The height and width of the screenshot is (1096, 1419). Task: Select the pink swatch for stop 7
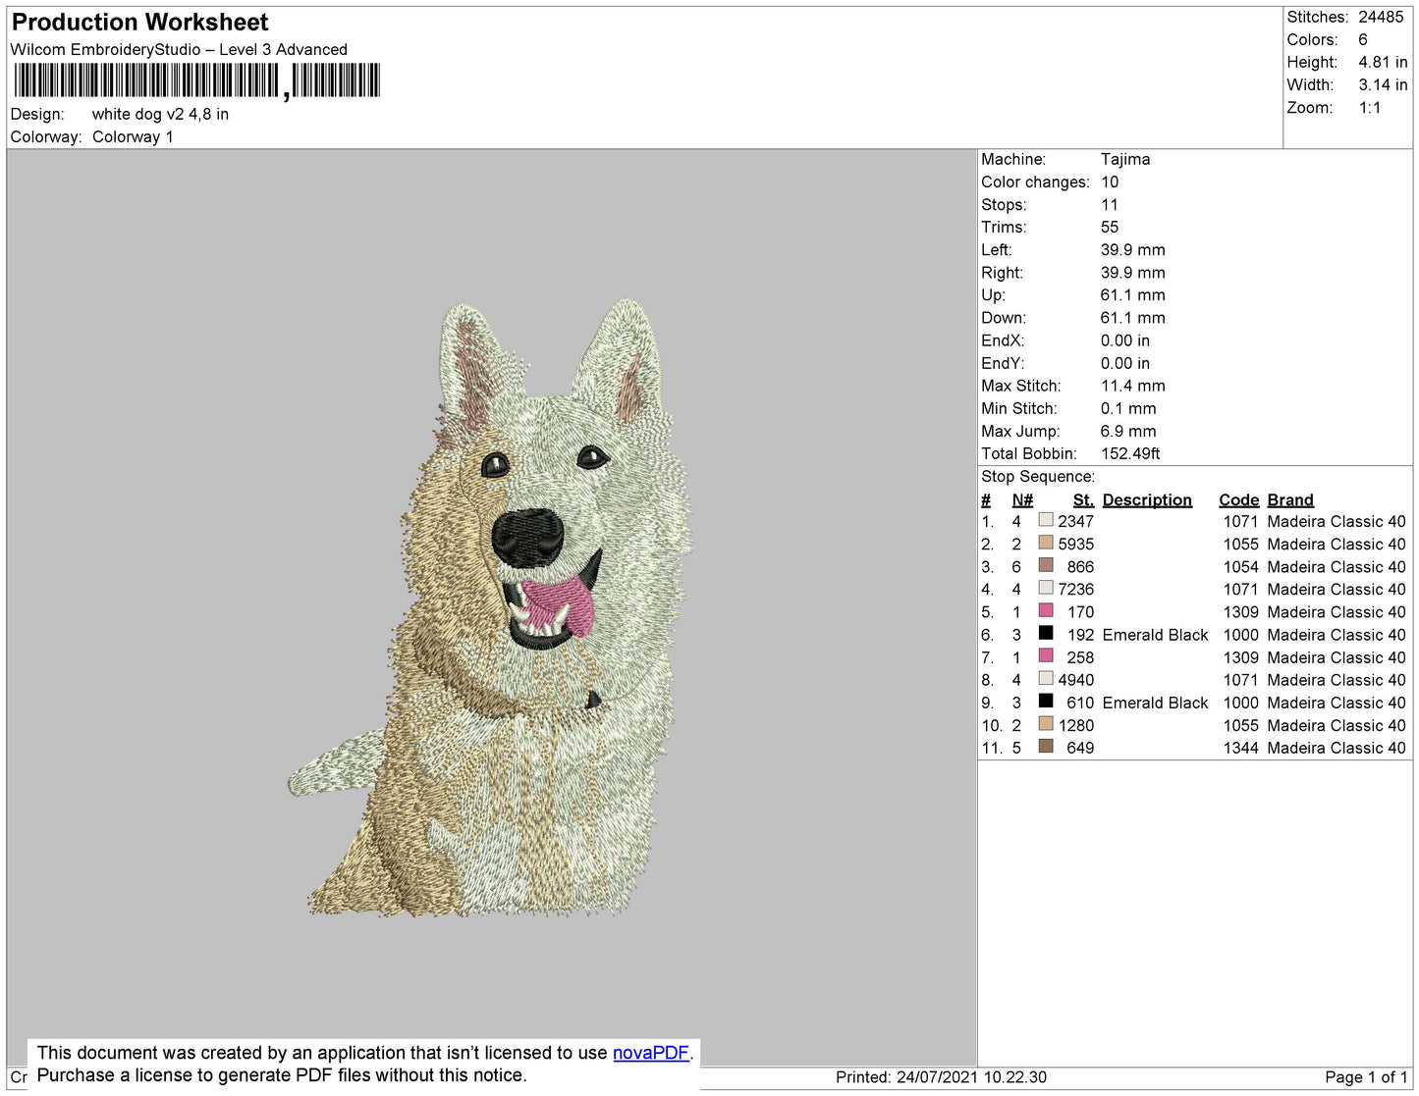(x=1046, y=655)
